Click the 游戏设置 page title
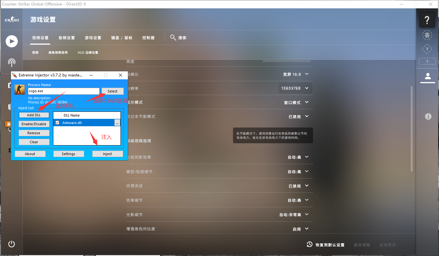The width and height of the screenshot is (439, 256). point(43,20)
